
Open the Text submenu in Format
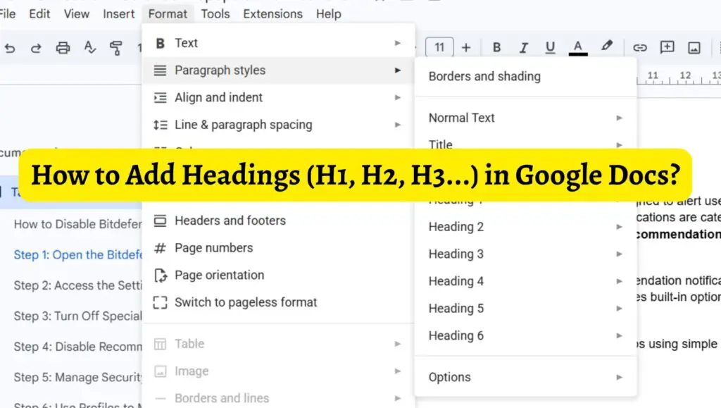pos(187,42)
